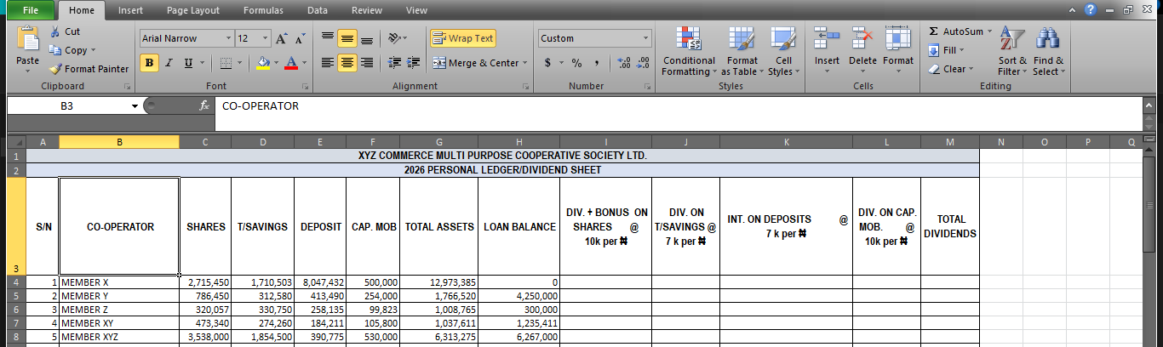Image resolution: width=1163 pixels, height=347 pixels.
Task: Align text right
Action: (366, 63)
